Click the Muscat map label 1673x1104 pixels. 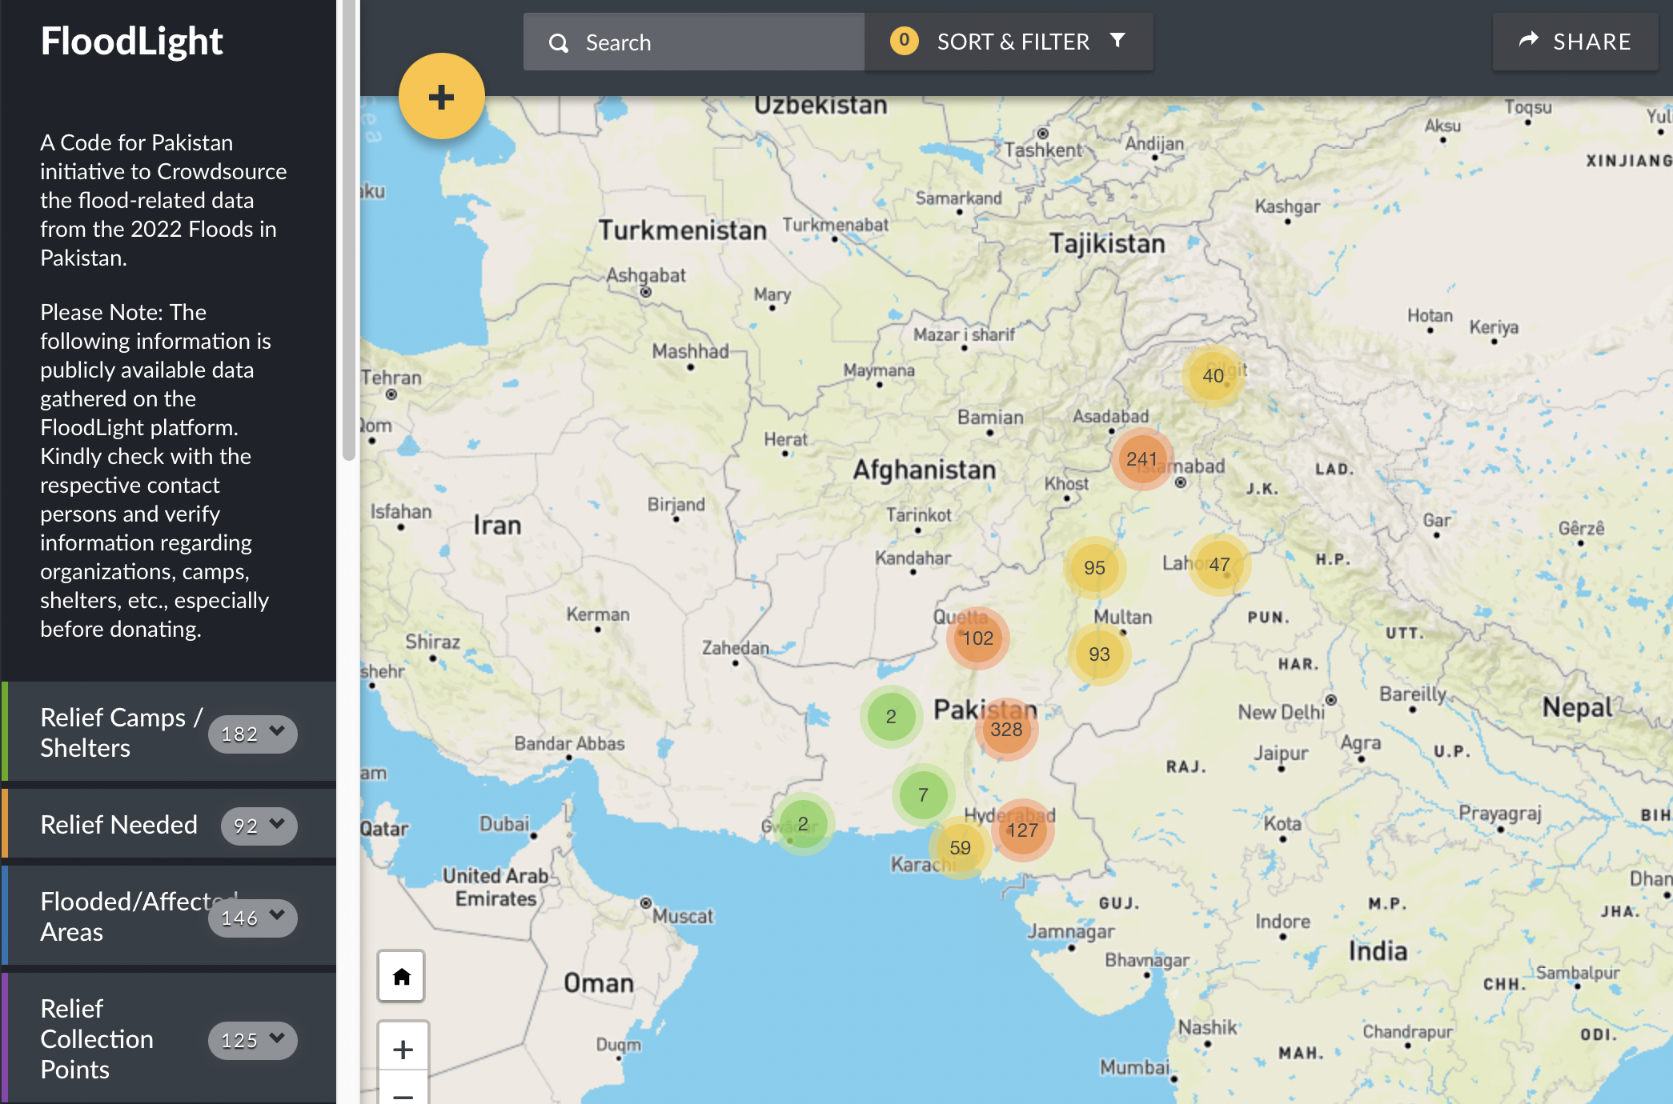682,916
